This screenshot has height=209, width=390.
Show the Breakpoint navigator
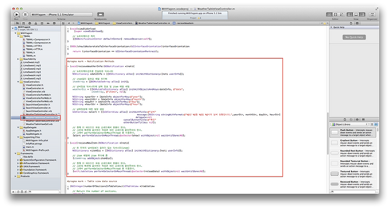click(x=48, y=23)
